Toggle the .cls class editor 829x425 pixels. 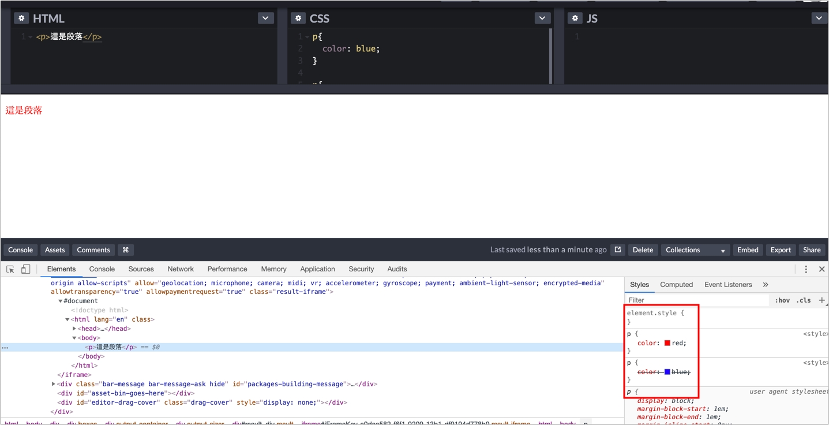pyautogui.click(x=804, y=300)
